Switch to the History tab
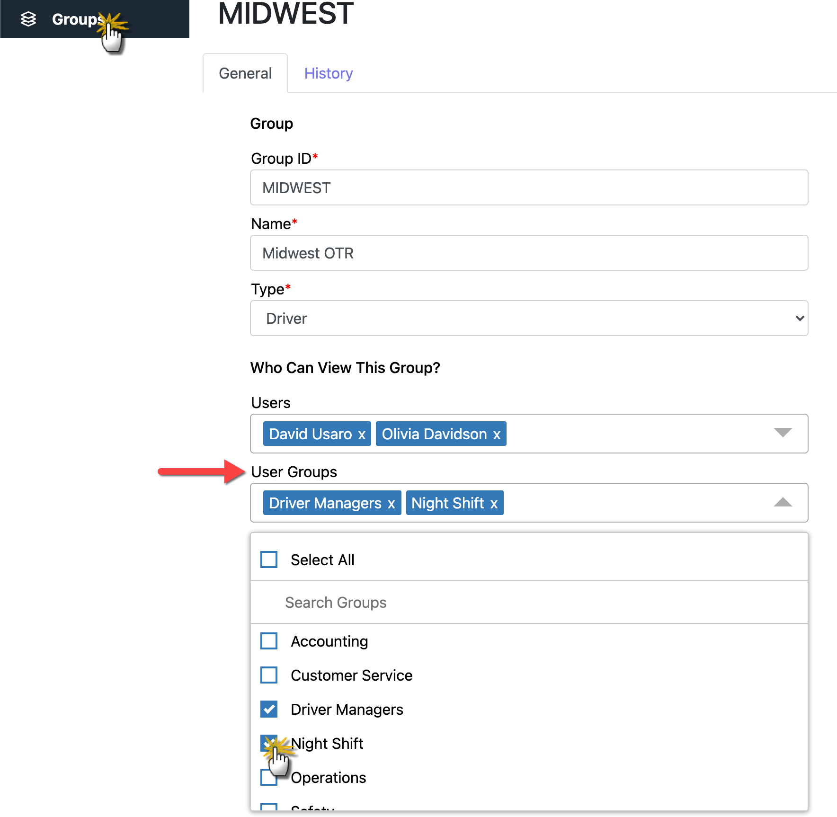Image resolution: width=837 pixels, height=817 pixels. (x=329, y=73)
